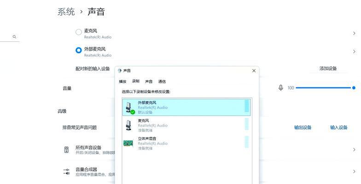Screen dimensions: 361x184
Task: Click the 添加设备 button
Action: point(328,68)
